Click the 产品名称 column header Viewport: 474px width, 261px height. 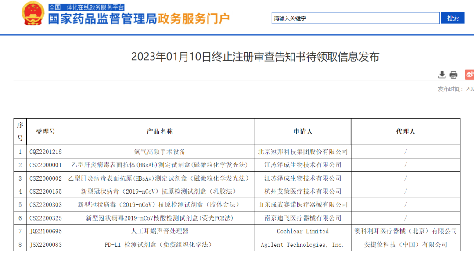click(160, 131)
